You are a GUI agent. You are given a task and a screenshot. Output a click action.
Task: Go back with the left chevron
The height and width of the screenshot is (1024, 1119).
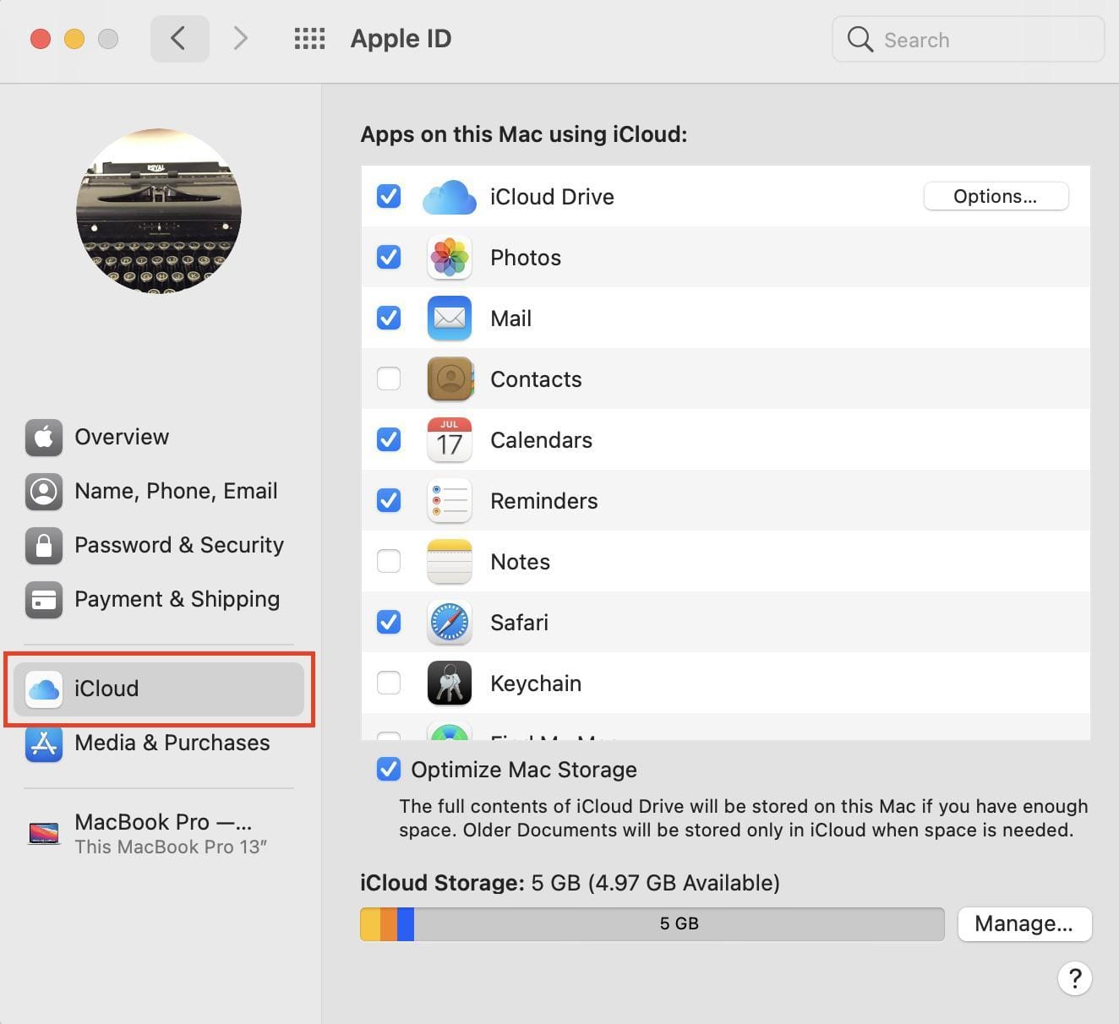tap(179, 38)
